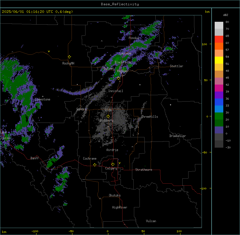Click the -50 tick on right axis
The image size is (240, 235).
[x=204, y=152]
